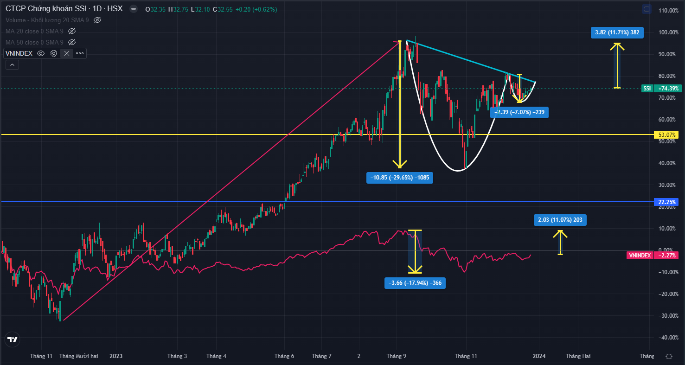Select the -3.66 (-17.94%) -366 label
The image size is (685, 365).
pyautogui.click(x=415, y=283)
